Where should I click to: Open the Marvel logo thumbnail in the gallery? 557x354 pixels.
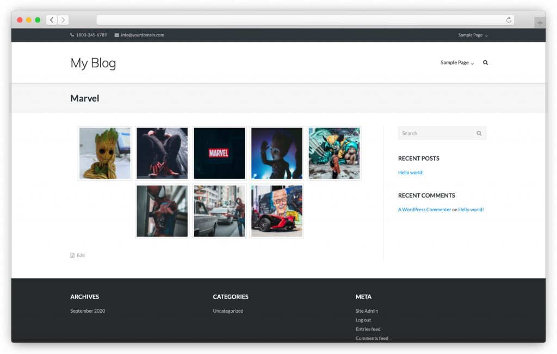tap(219, 153)
